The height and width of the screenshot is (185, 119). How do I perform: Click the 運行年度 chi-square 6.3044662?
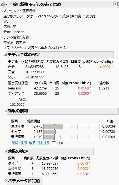(50, 174)
